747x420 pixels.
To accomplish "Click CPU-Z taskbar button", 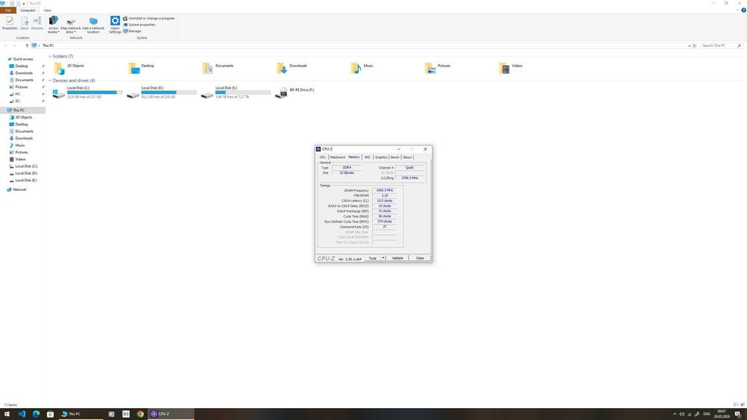I will [x=171, y=414].
